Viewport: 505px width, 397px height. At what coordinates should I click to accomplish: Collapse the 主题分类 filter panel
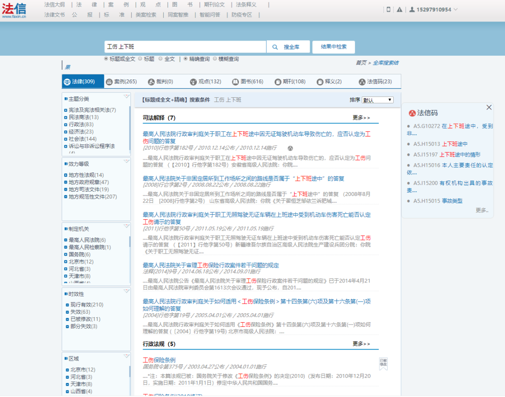point(126,97)
